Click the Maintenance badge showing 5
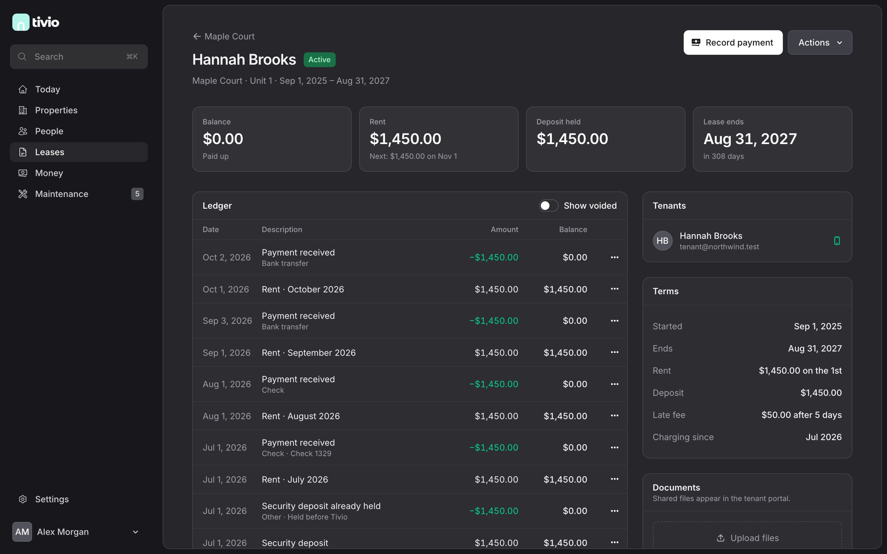This screenshot has width=887, height=554. (x=137, y=194)
